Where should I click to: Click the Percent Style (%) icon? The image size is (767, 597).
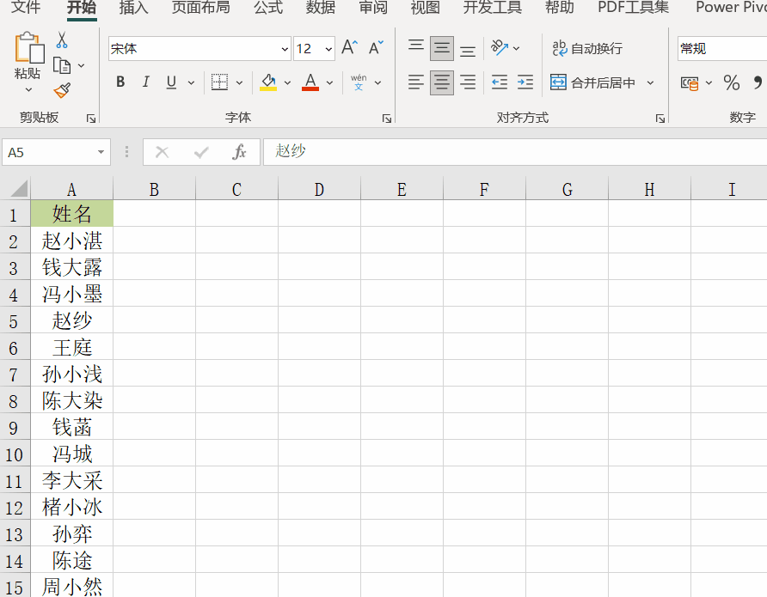[732, 82]
